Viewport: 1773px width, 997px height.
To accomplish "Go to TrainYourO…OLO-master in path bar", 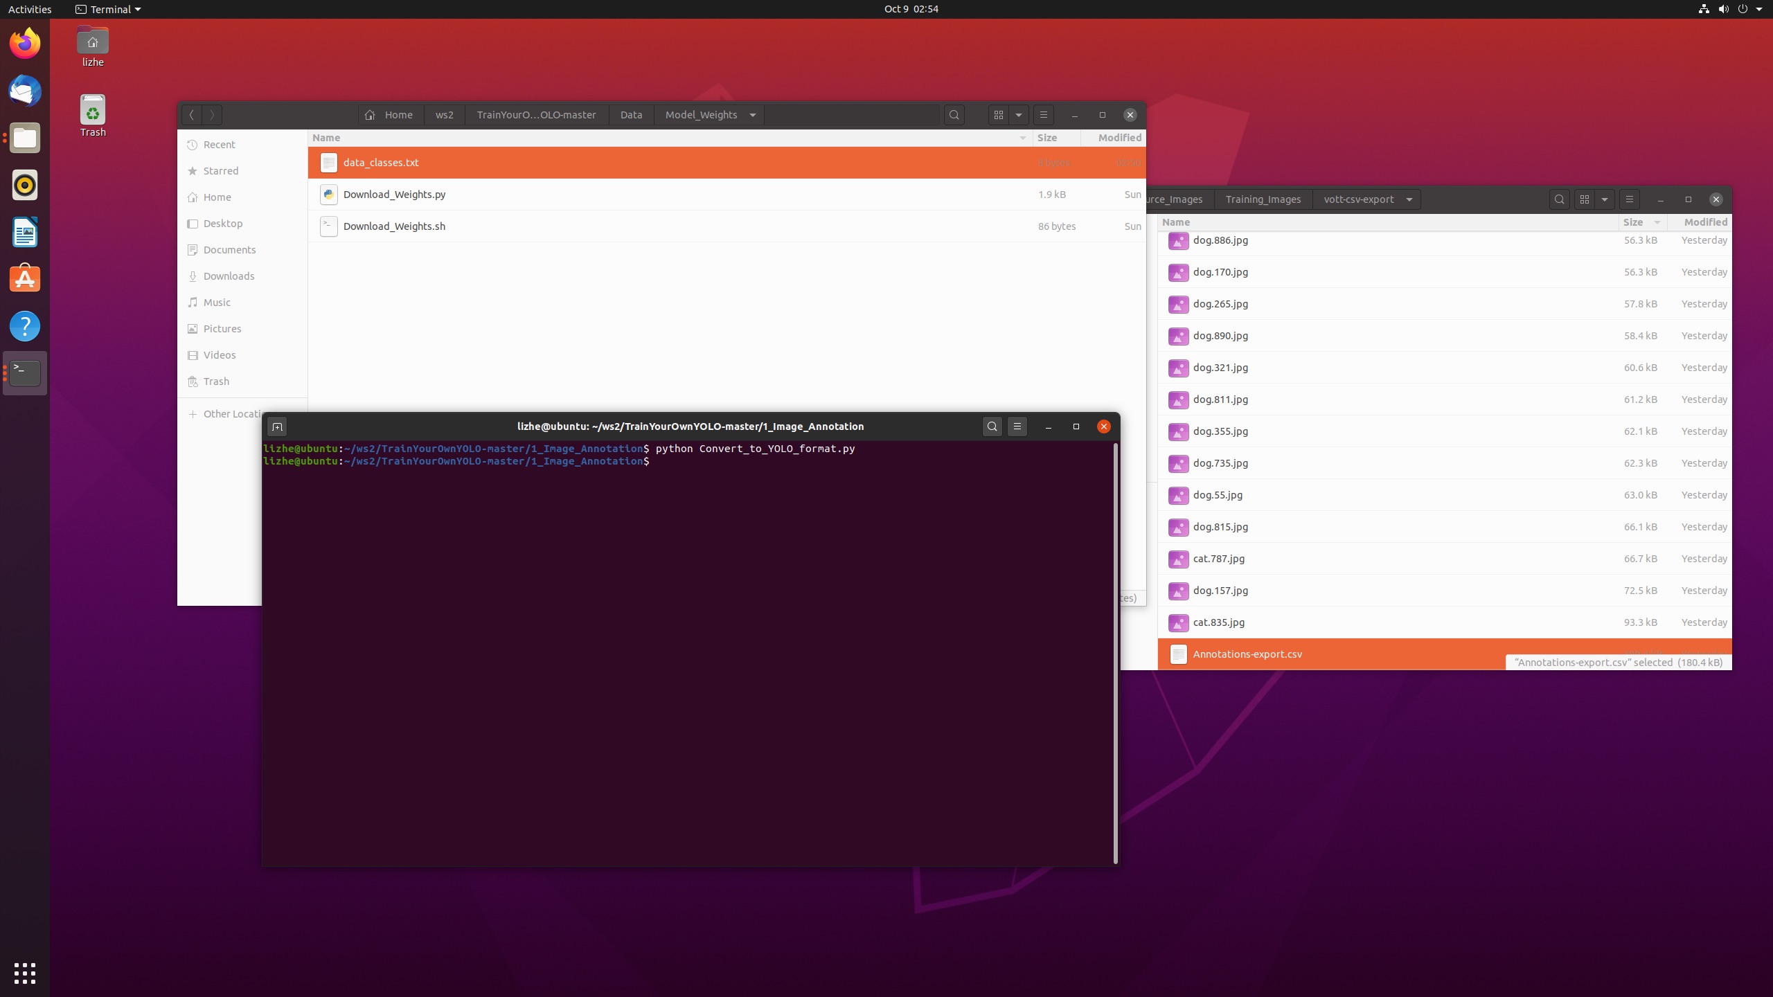I will coord(537,115).
